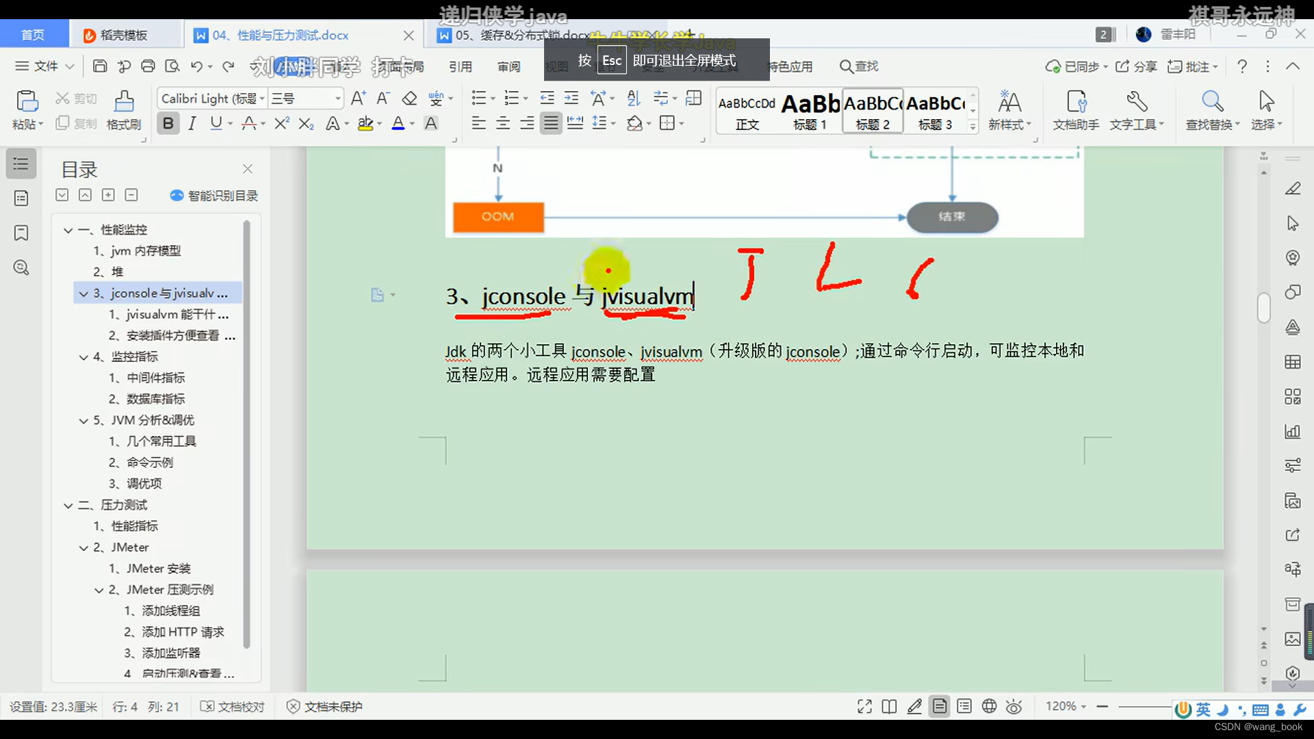Click the eye protection mode icon
The width and height of the screenshot is (1314, 739).
(1014, 707)
